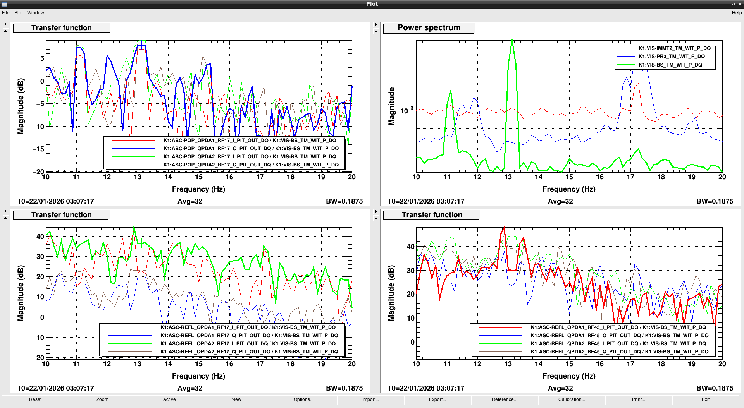Collapse with the up-arrow beside the REFL RF45 plot
Image resolution: width=744 pixels, height=408 pixels.
pyautogui.click(x=376, y=218)
